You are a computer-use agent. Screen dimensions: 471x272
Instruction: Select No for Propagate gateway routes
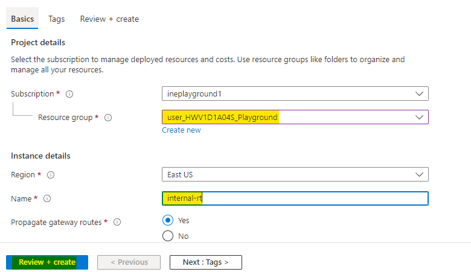click(x=168, y=236)
